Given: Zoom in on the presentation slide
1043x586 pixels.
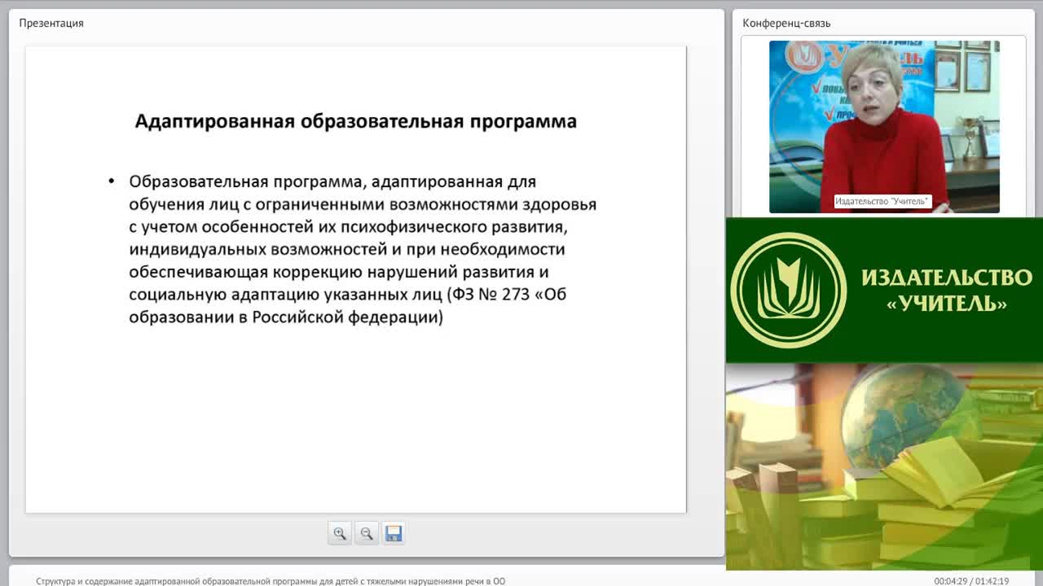Looking at the screenshot, I should (x=340, y=533).
